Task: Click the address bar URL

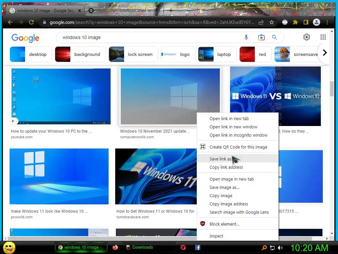Action: pos(152,22)
